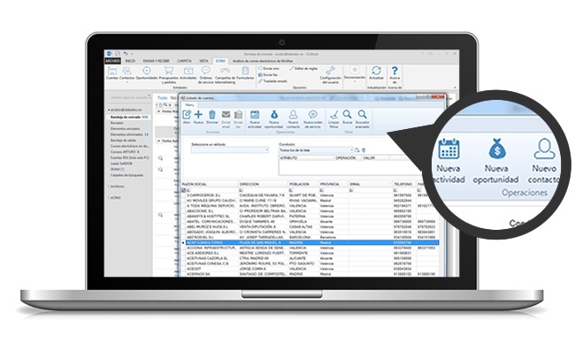The height and width of the screenshot is (343, 575).
Task: Select the ACERINOX SA row
Action: click(310, 274)
